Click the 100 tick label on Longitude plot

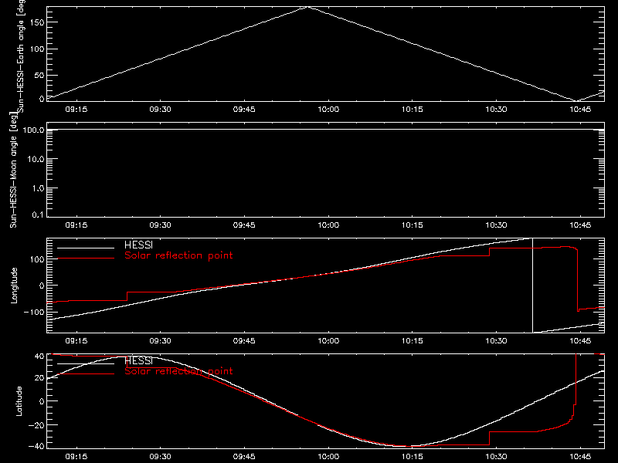(37, 259)
